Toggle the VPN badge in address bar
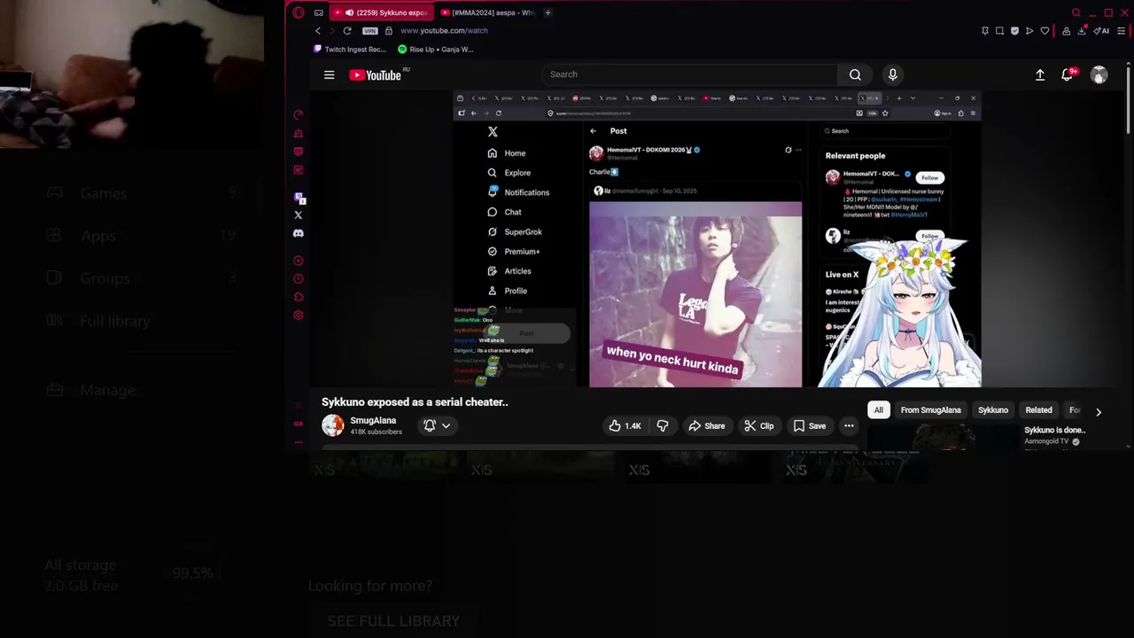This screenshot has width=1134, height=638. tap(369, 31)
